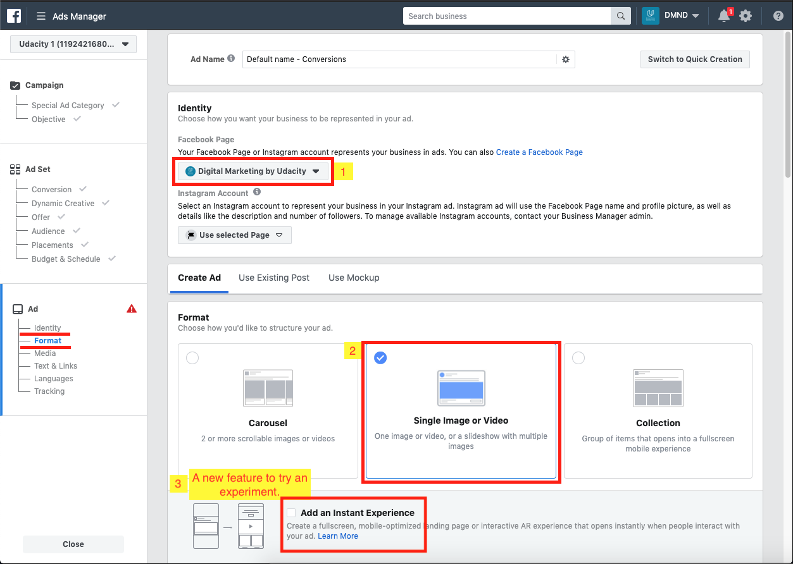Expand the Use selected Page dropdown
The height and width of the screenshot is (564, 793).
pyautogui.click(x=235, y=235)
